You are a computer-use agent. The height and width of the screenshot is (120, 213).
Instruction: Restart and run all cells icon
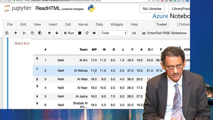(x=94, y=33)
